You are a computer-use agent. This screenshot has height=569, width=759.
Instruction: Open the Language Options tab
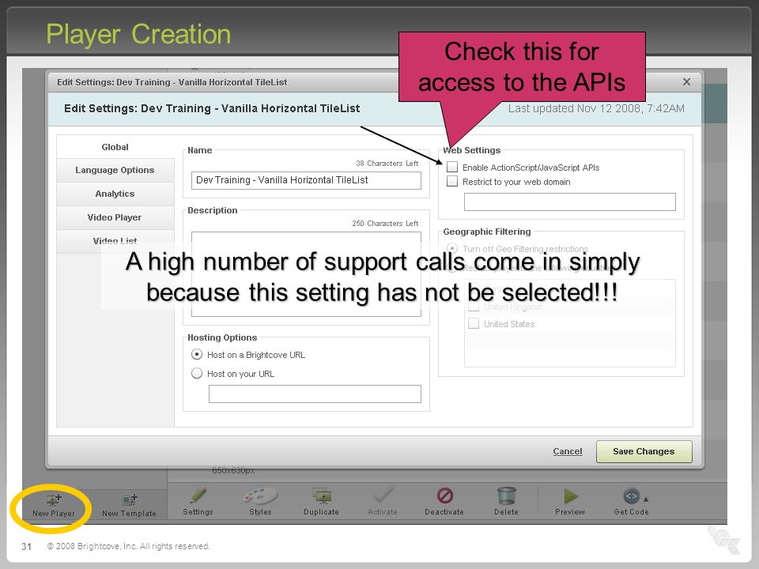point(115,170)
